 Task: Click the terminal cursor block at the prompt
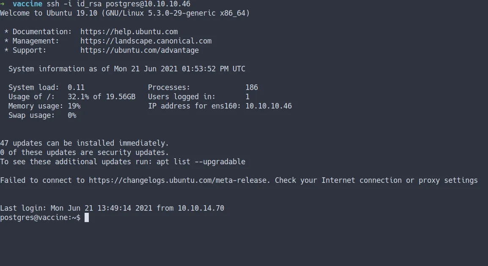(87, 217)
